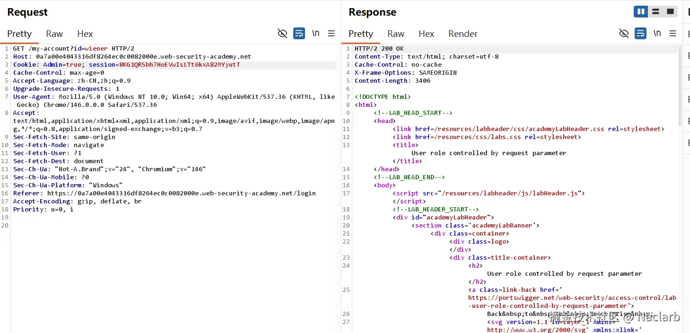Toggle word wrap in the Request panel
The image size is (690, 333).
(x=299, y=33)
